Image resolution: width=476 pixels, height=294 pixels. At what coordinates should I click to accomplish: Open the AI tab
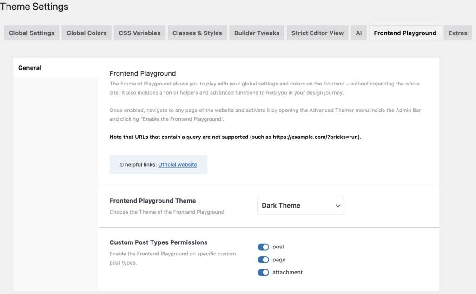coord(358,33)
